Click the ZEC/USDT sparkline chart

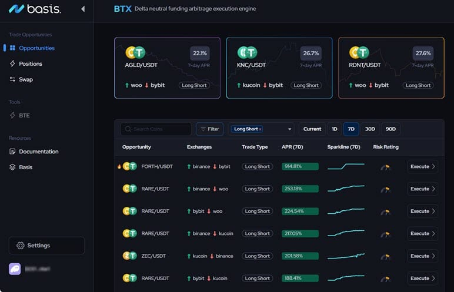346,256
